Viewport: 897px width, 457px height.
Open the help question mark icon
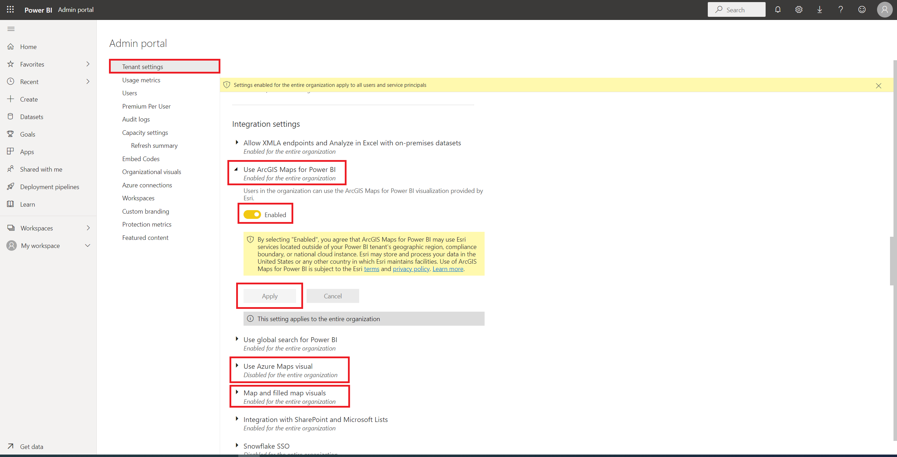coord(841,9)
